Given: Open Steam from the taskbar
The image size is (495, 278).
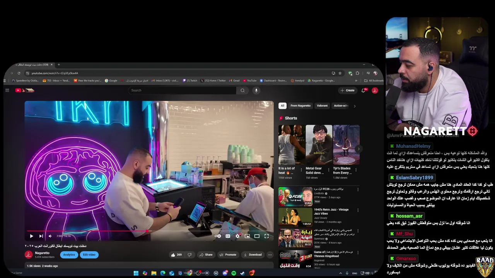Looking at the screenshot, I should pyautogui.click(x=242, y=273).
